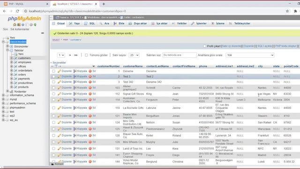Expand the Görünümler tree node
This screenshot has height=169, width=300.
pyautogui.click(x=7, y=46)
